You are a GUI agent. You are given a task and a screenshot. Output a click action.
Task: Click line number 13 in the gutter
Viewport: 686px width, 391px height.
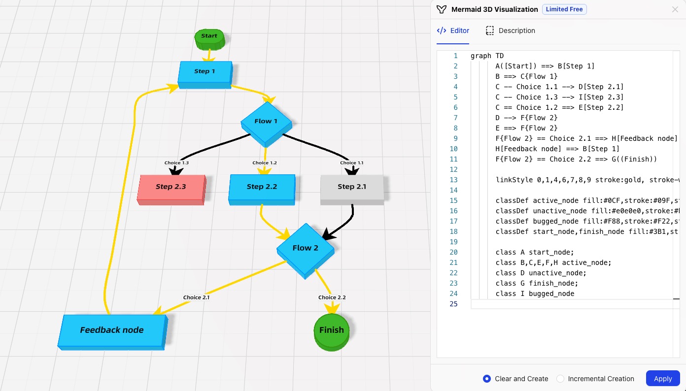click(453, 180)
